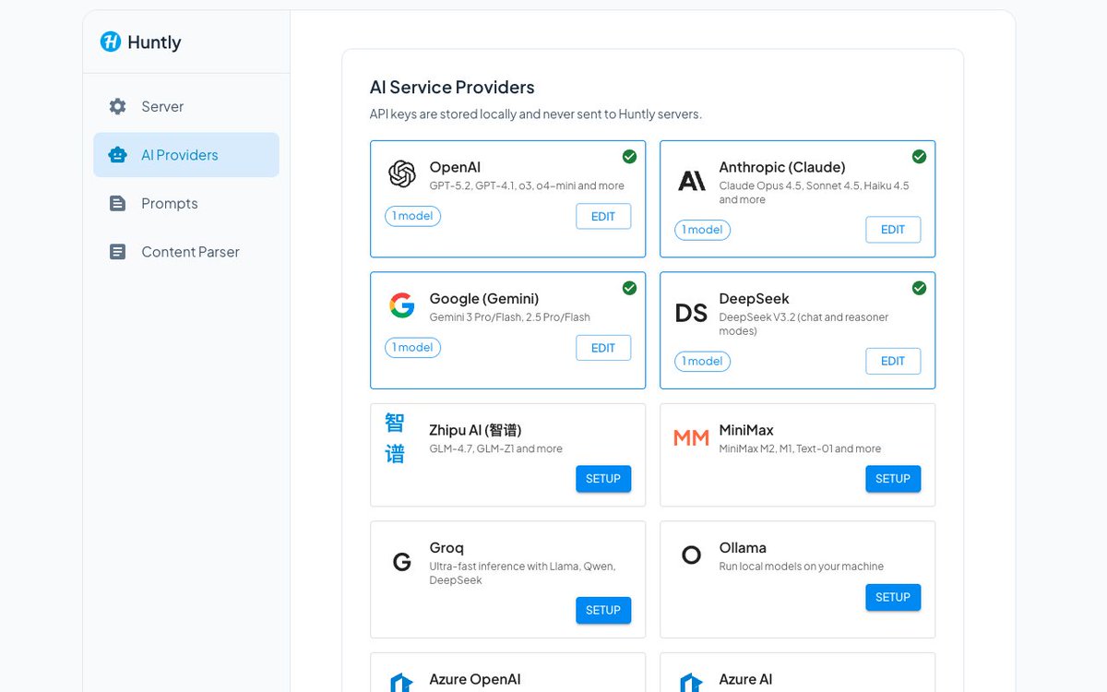Click Anthropic's green enabled checkmark
1107x692 pixels.
(x=919, y=157)
